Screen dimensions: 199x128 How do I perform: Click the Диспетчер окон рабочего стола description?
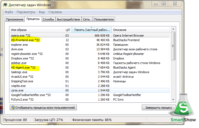click(135, 49)
